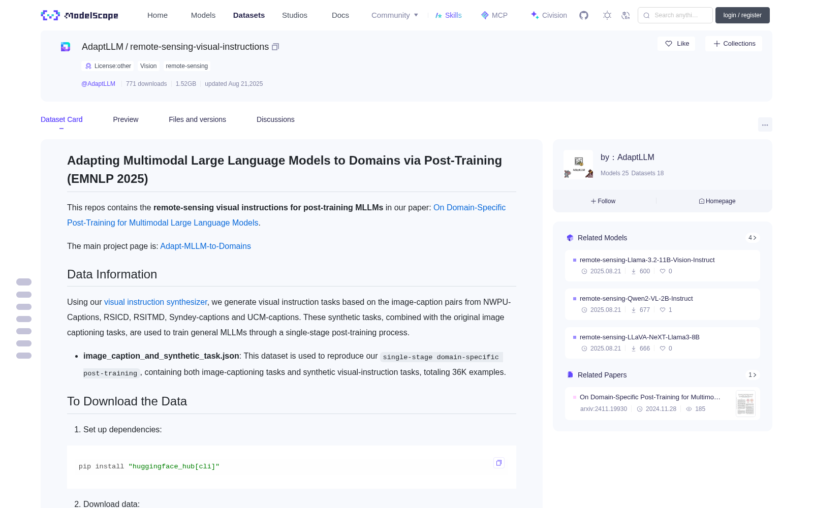Open the Docs menu item
This screenshot has width=813, height=508.
340,15
